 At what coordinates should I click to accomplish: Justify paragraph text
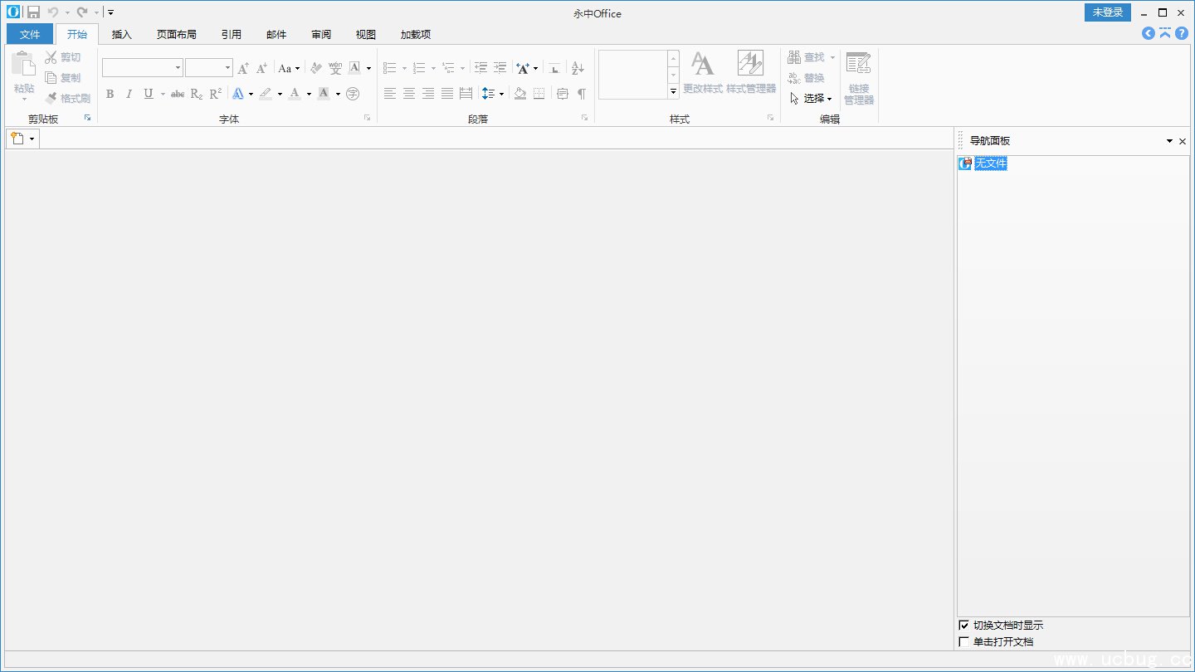coord(447,94)
